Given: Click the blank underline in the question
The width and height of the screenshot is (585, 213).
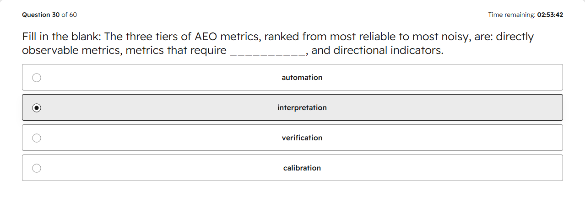Looking at the screenshot, I should pos(268,51).
